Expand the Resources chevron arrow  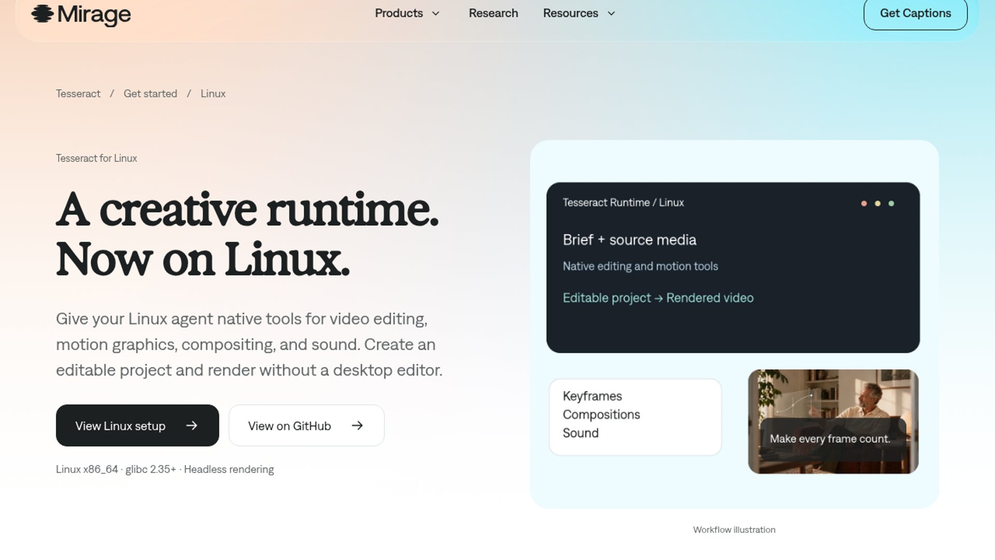612,13
